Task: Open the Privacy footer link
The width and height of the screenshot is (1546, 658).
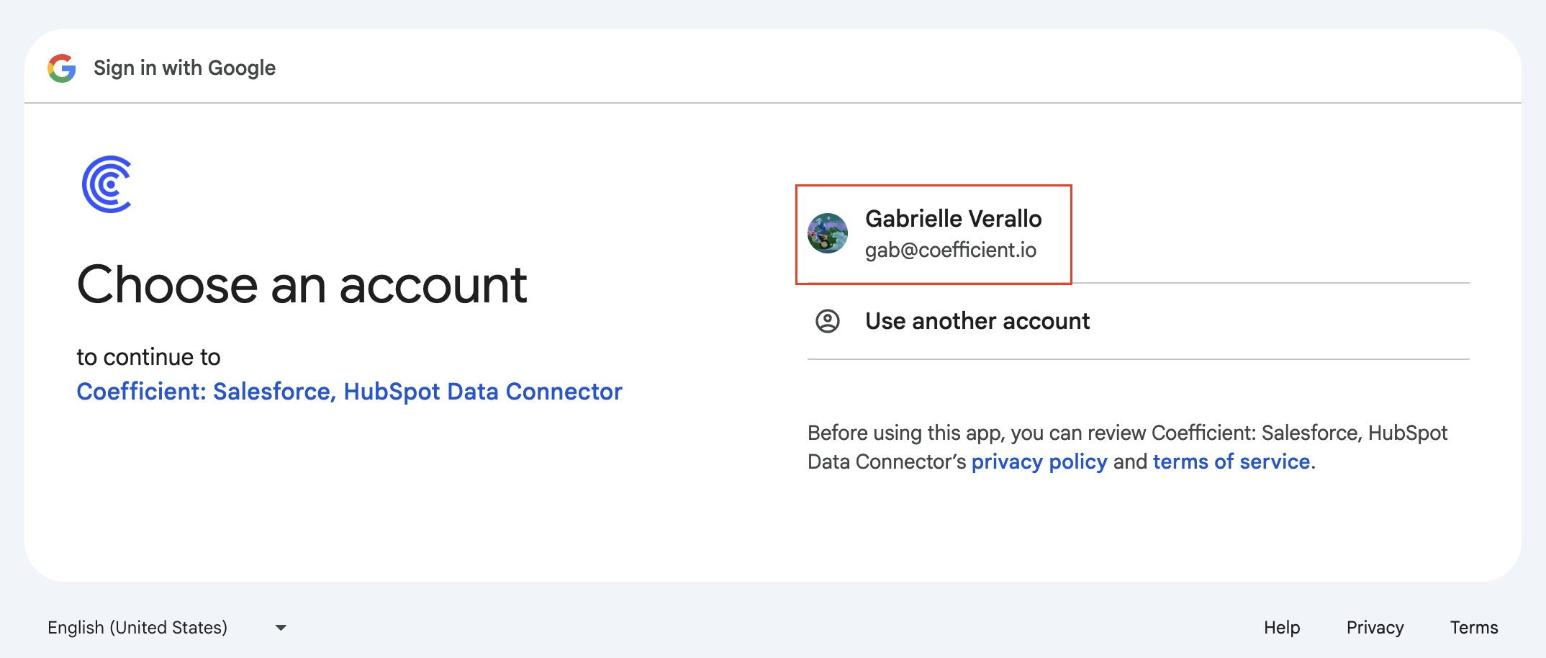Action: click(1375, 628)
